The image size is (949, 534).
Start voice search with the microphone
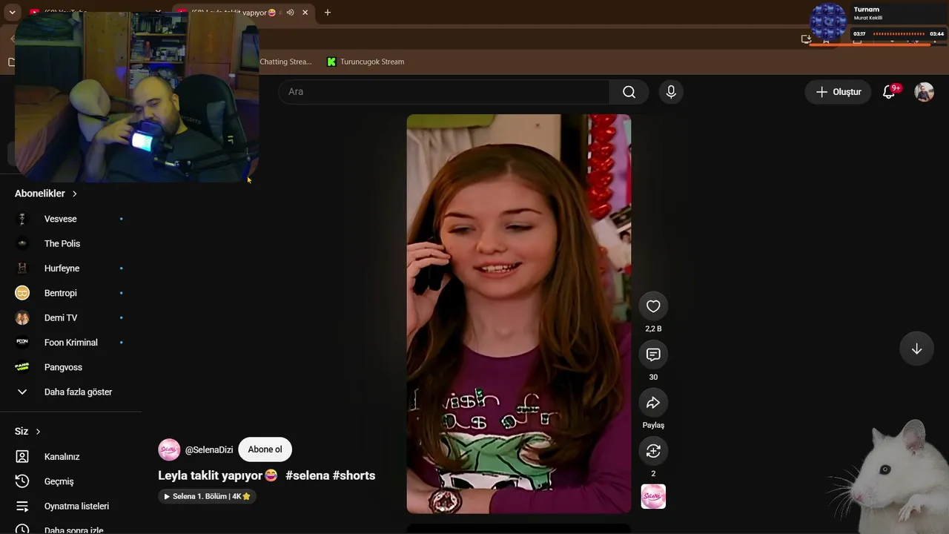pos(671,92)
